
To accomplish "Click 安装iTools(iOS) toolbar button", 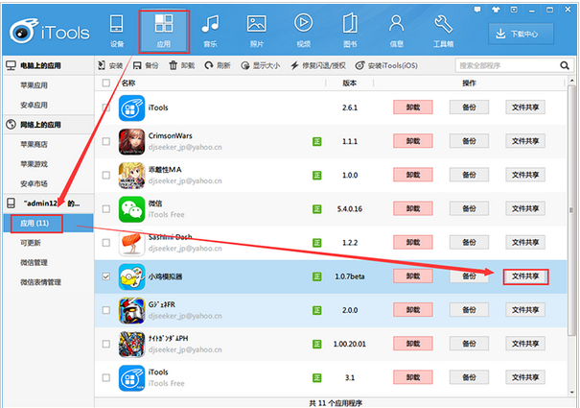I will coord(386,65).
